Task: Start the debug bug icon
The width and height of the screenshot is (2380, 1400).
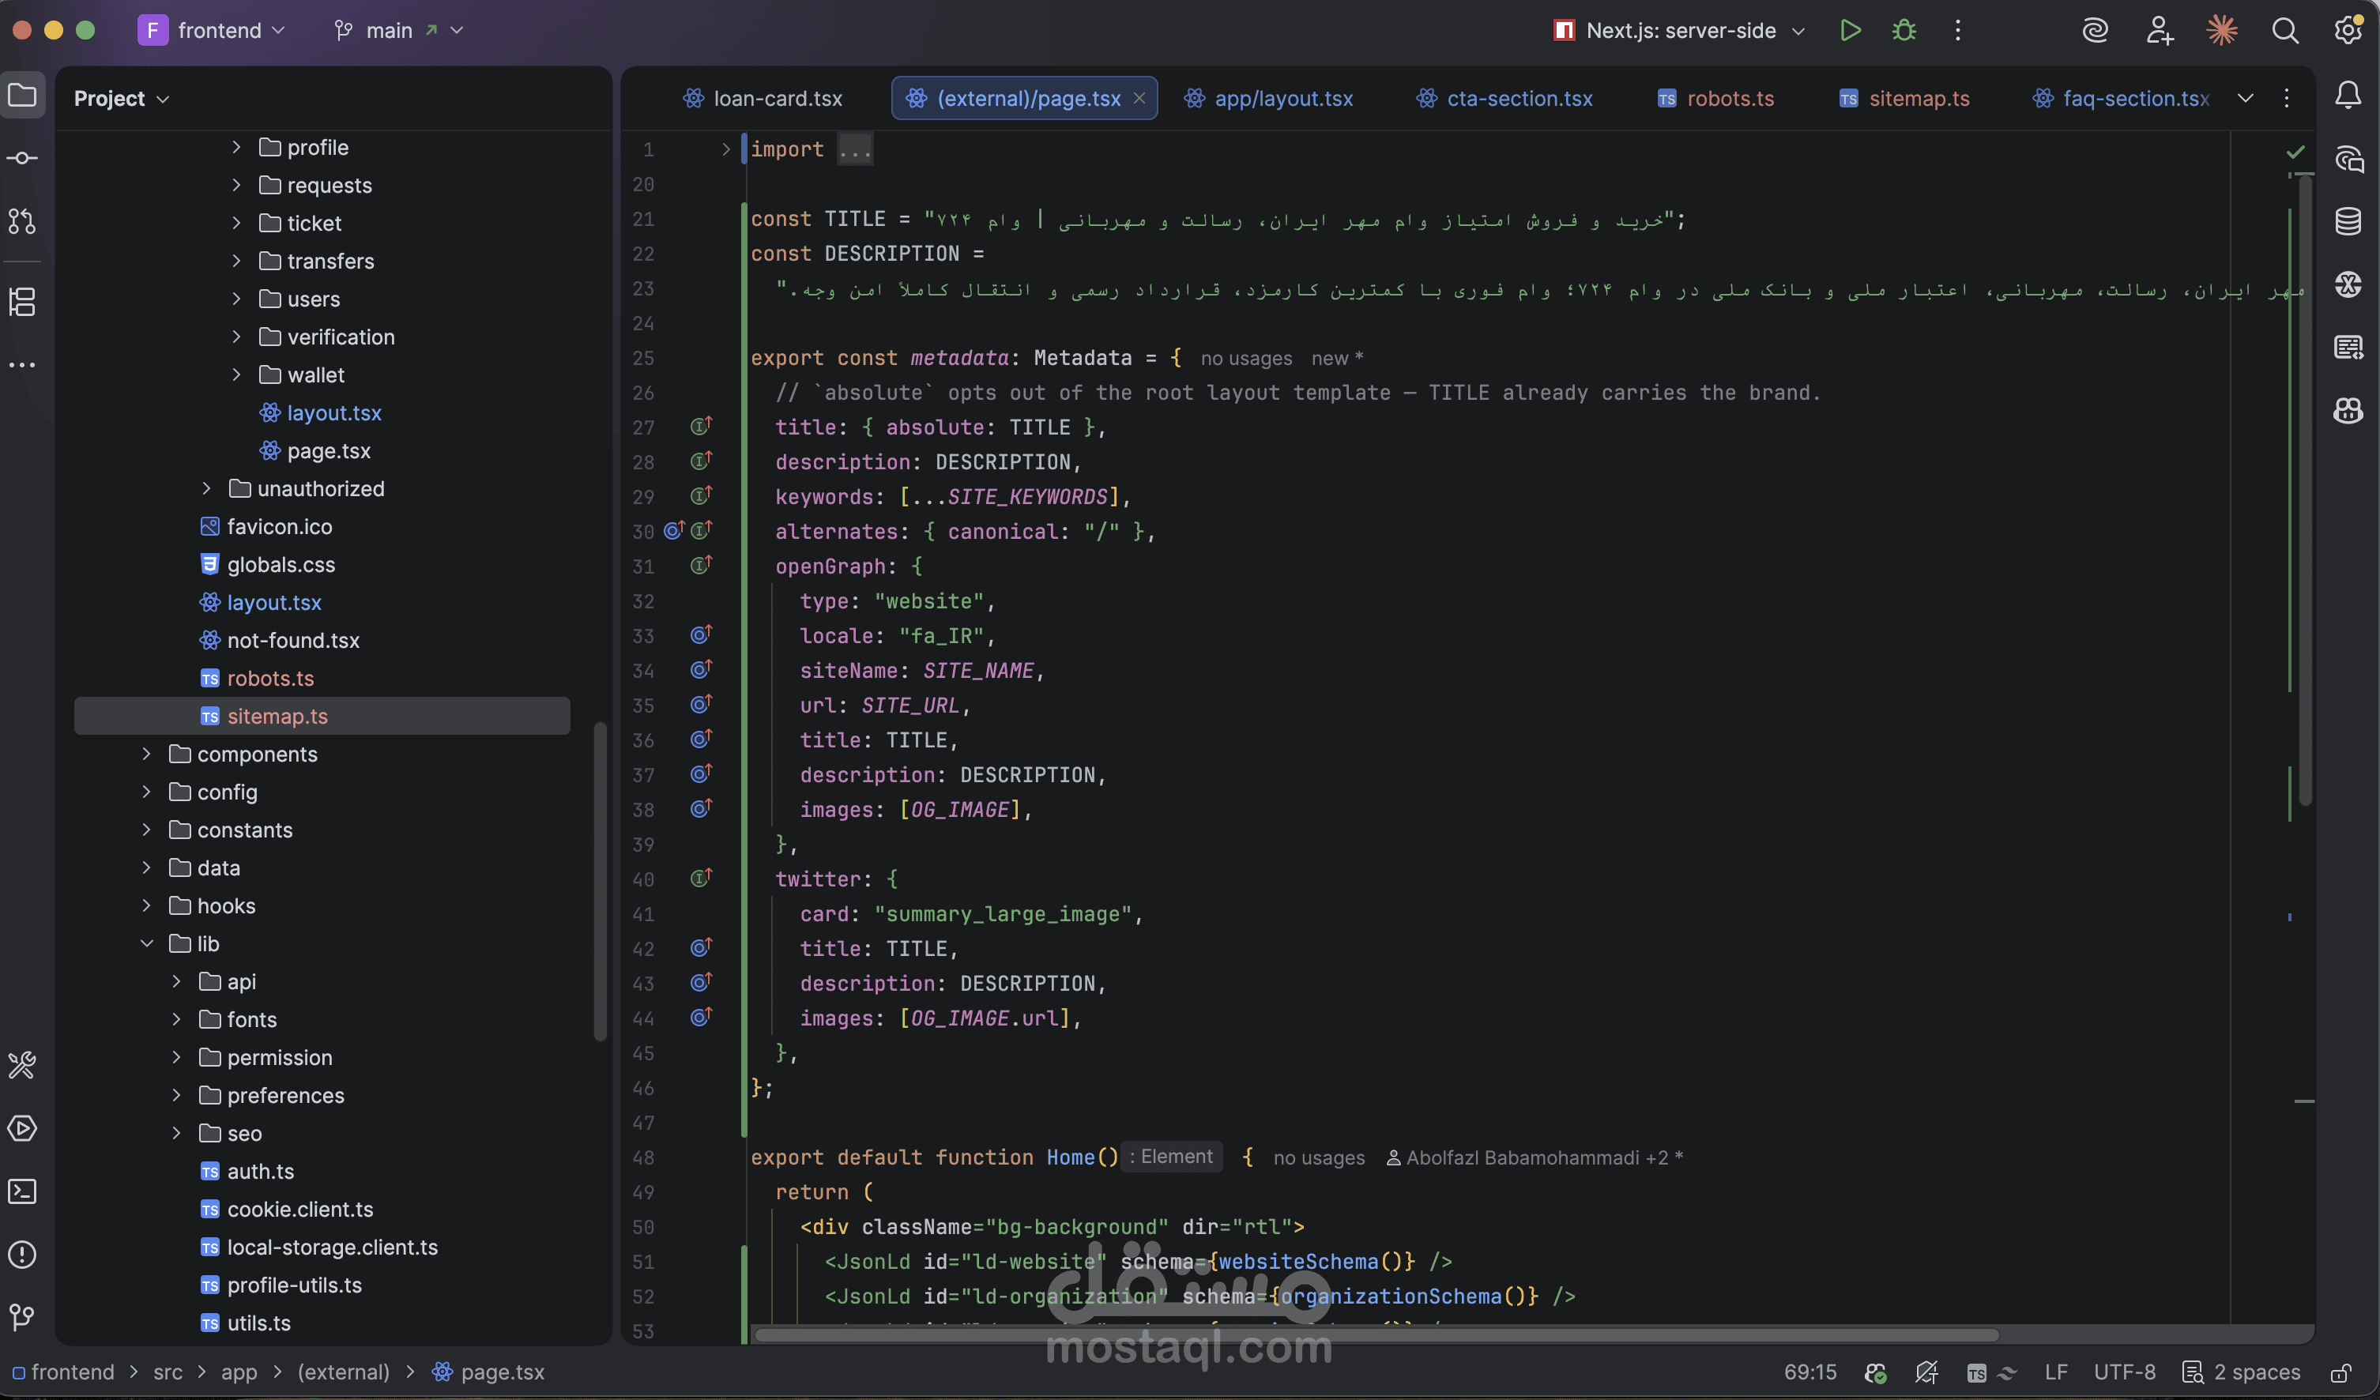Action: pos(1904,30)
